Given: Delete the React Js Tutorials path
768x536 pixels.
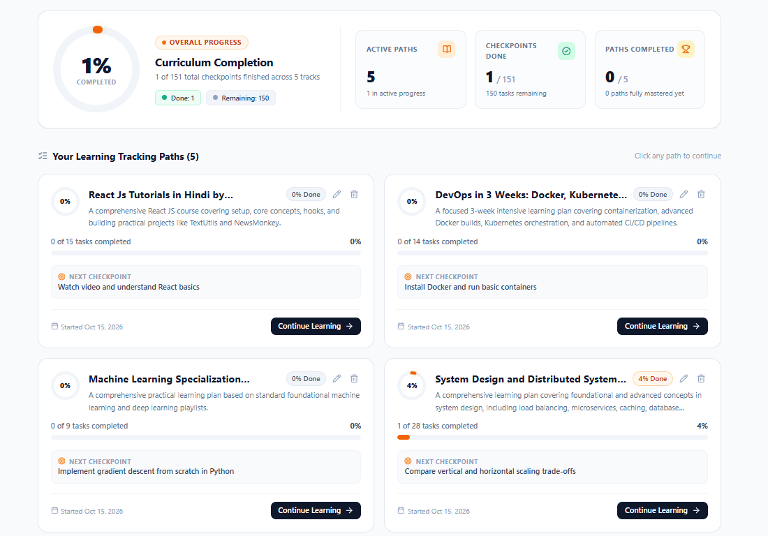Looking at the screenshot, I should point(354,194).
